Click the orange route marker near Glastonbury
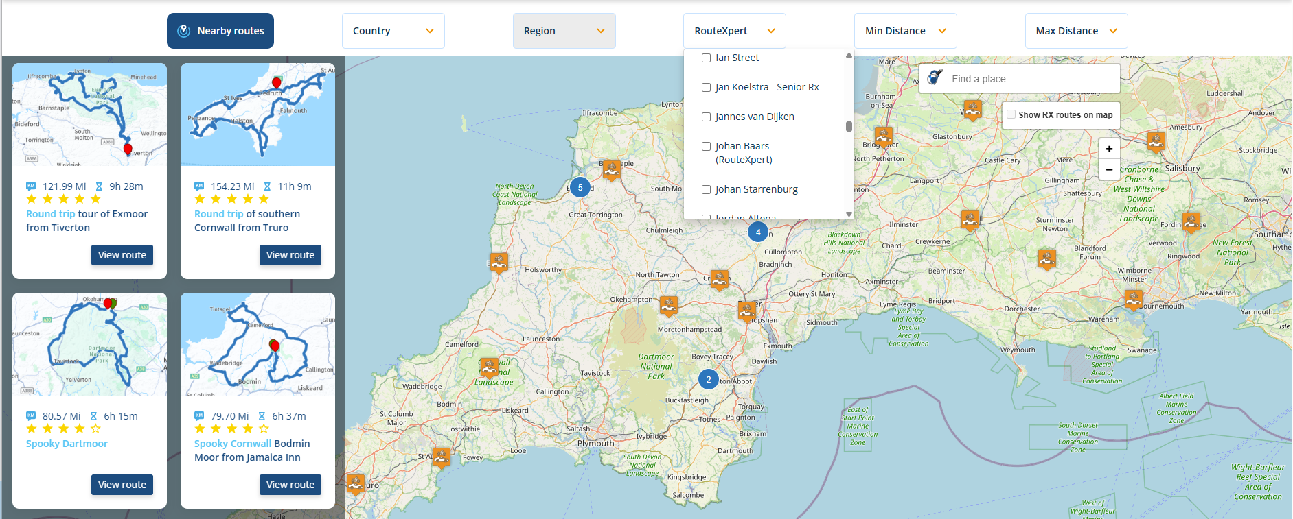 pyautogui.click(x=972, y=108)
